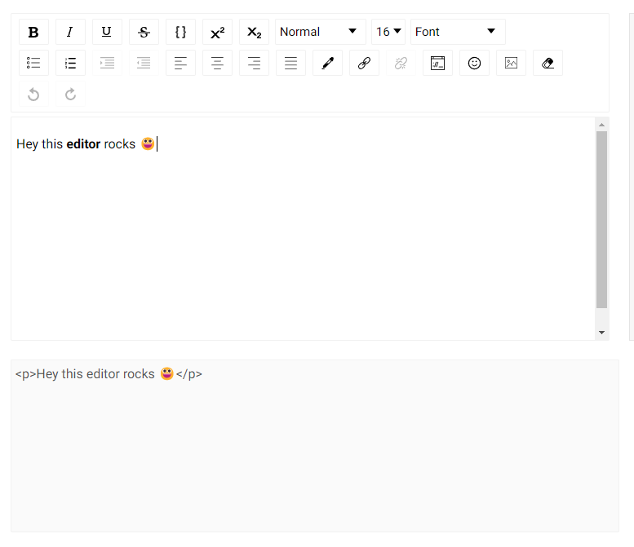Image resolution: width=634 pixels, height=547 pixels.
Task: Center align the text
Action: (217, 63)
